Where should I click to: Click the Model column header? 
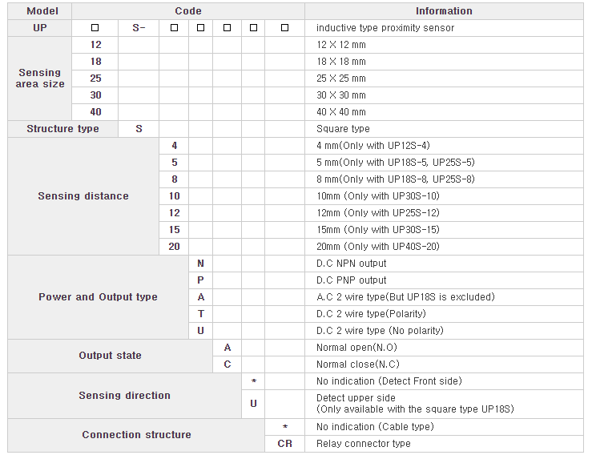[x=40, y=11]
